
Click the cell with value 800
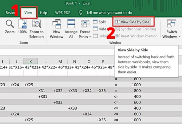pos(137,91)
